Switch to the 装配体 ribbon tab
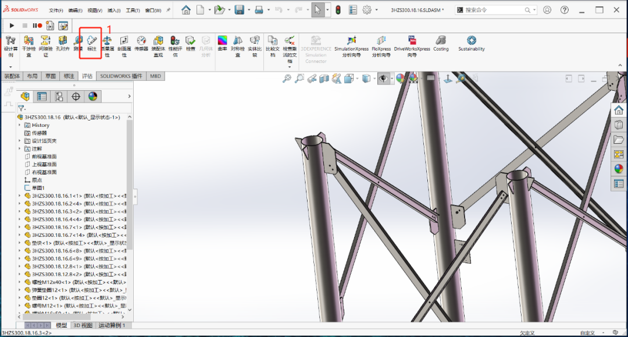The image size is (628, 337). (x=12, y=76)
